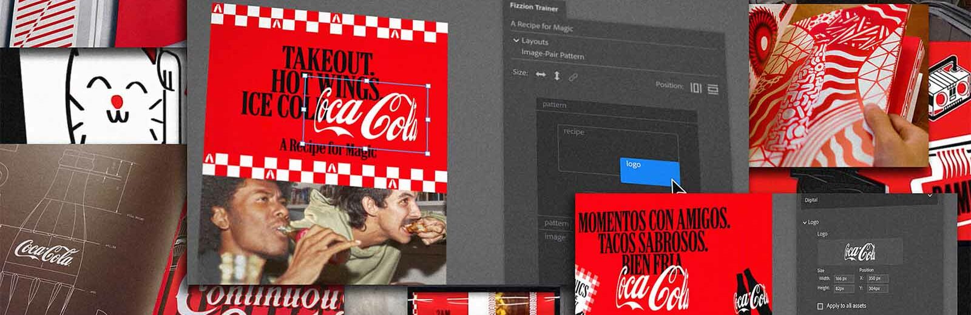Select the Image-Pair Pattern layout
The height and width of the screenshot is (315, 971).
tap(552, 56)
